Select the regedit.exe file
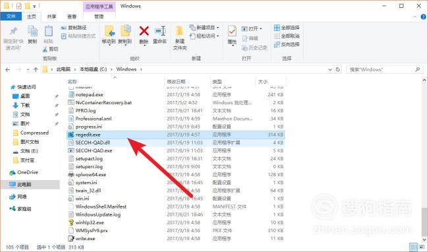This screenshot has height=252, width=428. click(176, 135)
